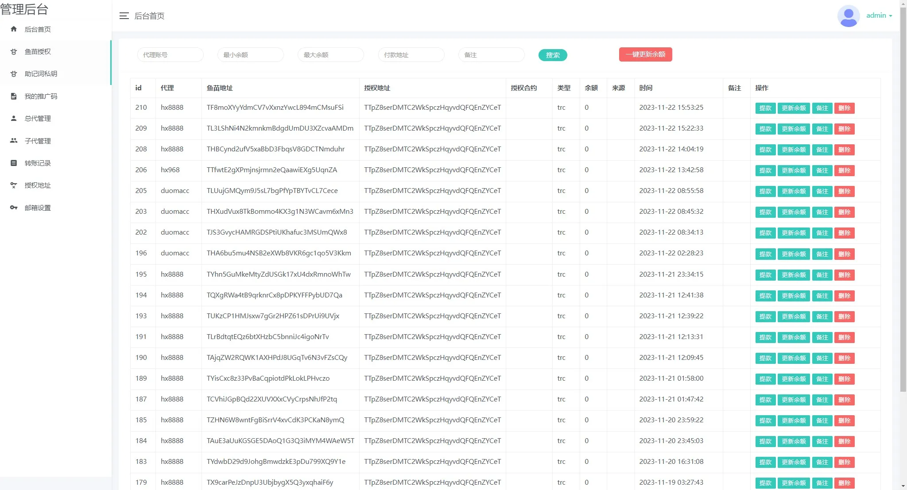The height and width of the screenshot is (490, 907).
Task: Click the icon beside 助记词私钥
Action: pyautogui.click(x=14, y=74)
